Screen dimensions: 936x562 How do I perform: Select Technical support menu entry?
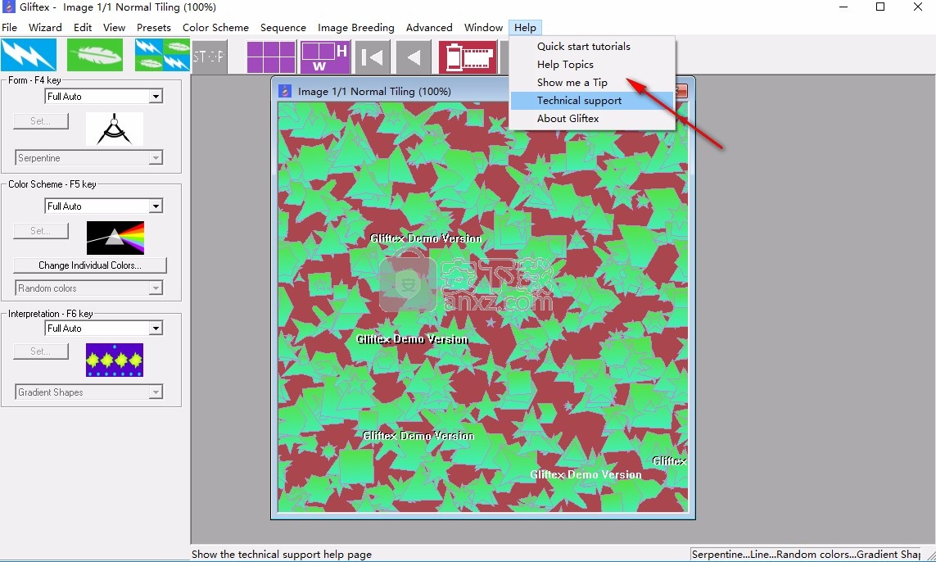tap(592, 100)
